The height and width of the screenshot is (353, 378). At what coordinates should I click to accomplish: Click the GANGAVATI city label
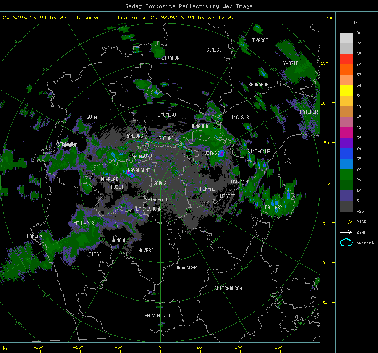pyautogui.click(x=240, y=182)
